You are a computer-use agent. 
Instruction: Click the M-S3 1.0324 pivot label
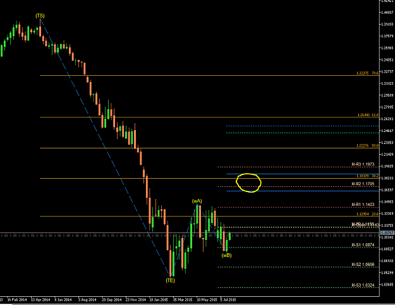363,285
